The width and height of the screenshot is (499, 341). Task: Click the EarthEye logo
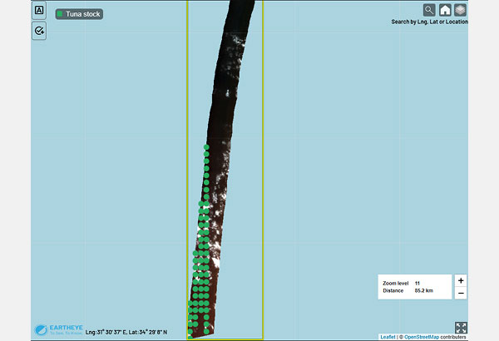(58, 329)
